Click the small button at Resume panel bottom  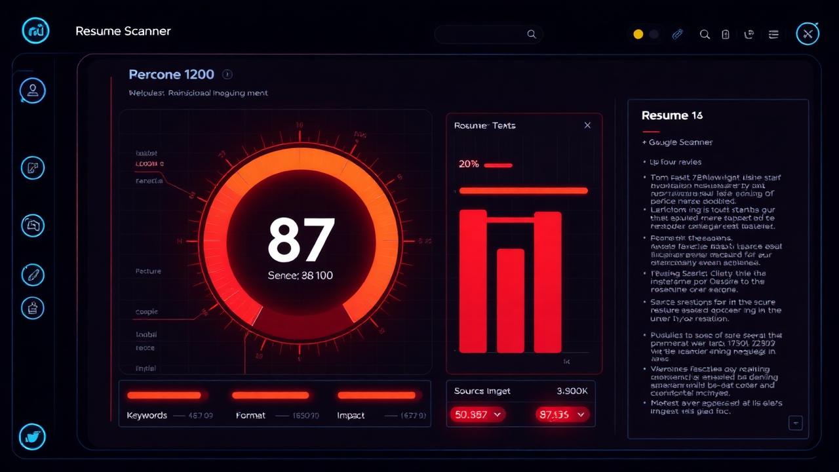tap(796, 423)
